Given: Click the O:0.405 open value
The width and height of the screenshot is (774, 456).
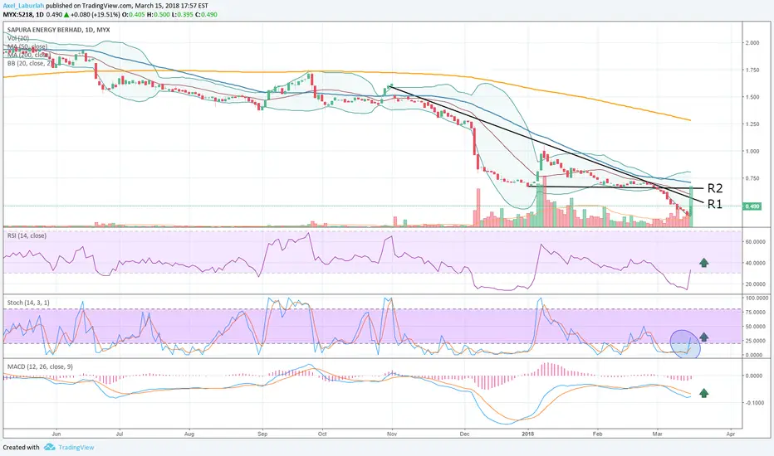Looking at the screenshot, I should point(133,14).
